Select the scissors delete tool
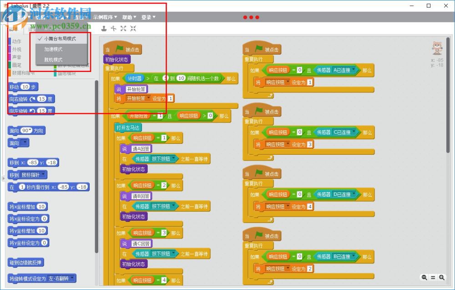Screen dimensions: 455x290 coord(113,28)
